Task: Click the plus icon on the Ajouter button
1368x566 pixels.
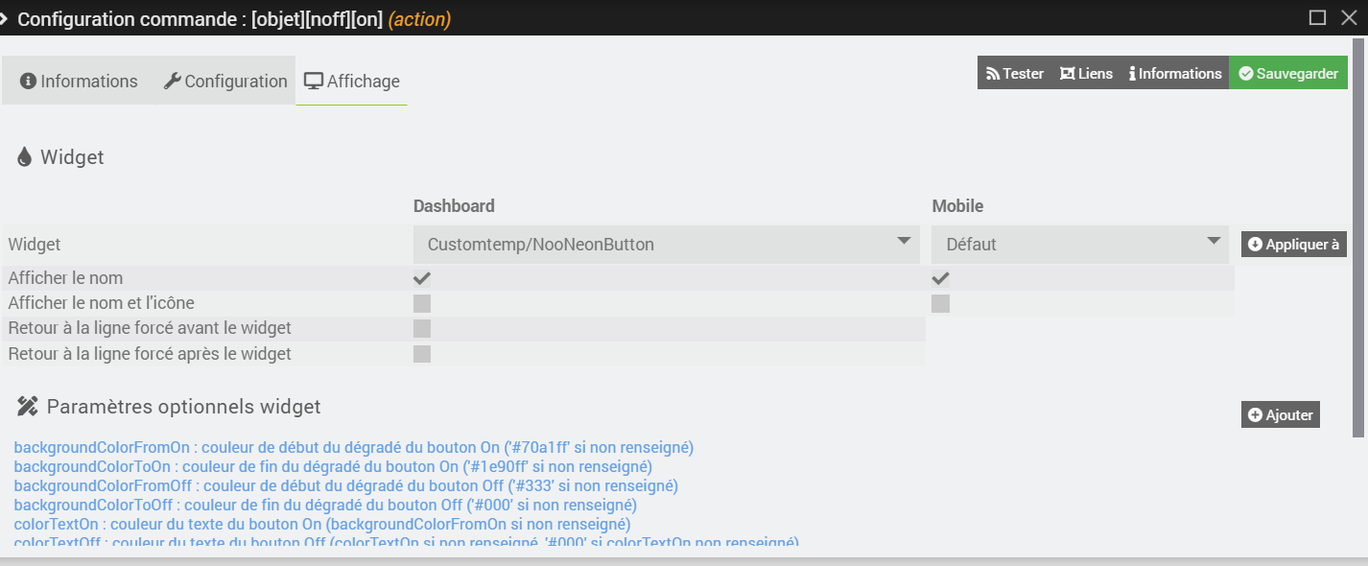Action: tap(1258, 413)
